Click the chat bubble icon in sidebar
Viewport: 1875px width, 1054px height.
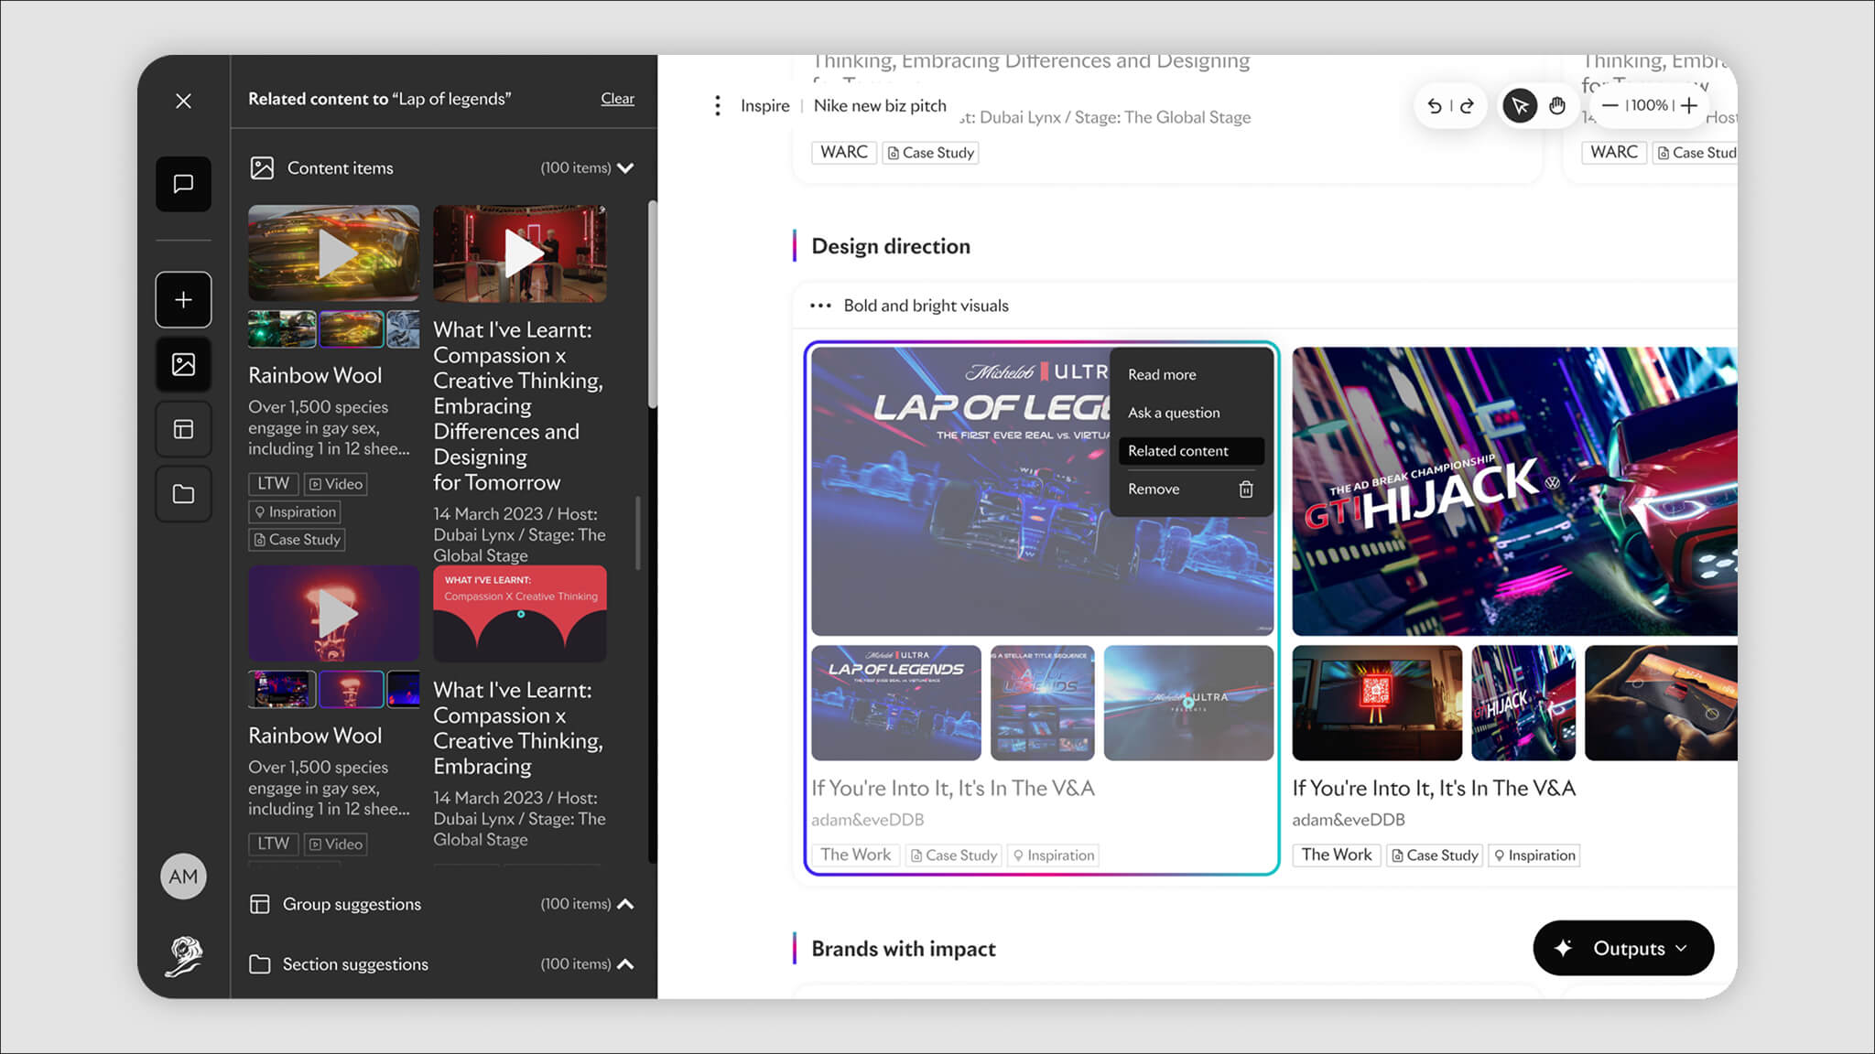coord(183,184)
